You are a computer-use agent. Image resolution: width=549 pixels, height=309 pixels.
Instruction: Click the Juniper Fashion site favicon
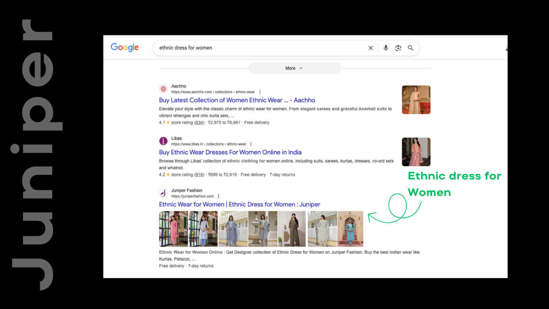(x=163, y=193)
